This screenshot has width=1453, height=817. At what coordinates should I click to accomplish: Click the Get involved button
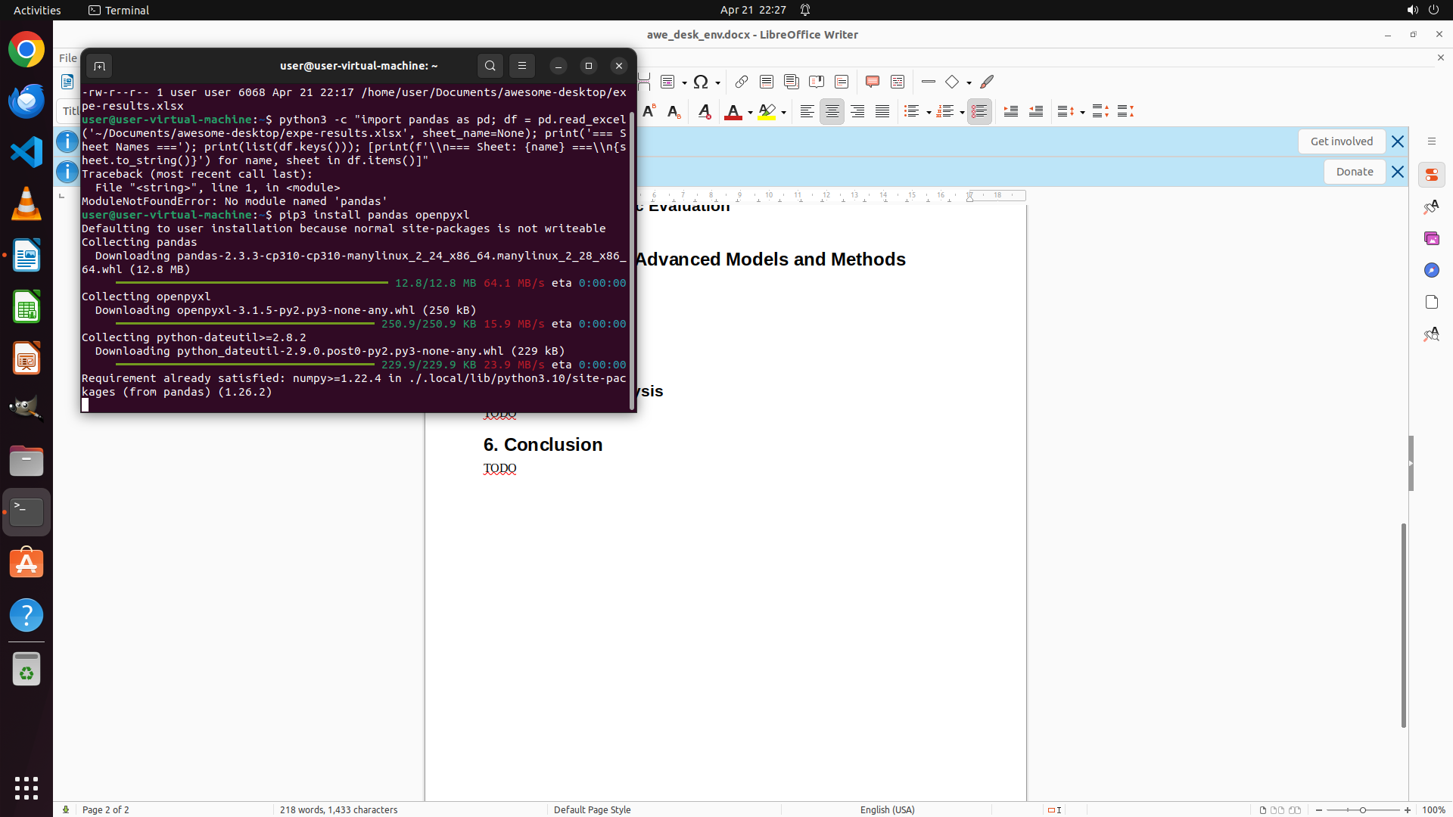click(x=1341, y=141)
